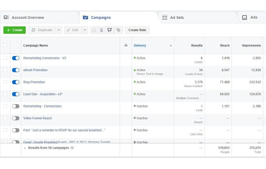The height and width of the screenshot is (169, 266).
Task: Click the Account Overview icon
Action: point(6,17)
